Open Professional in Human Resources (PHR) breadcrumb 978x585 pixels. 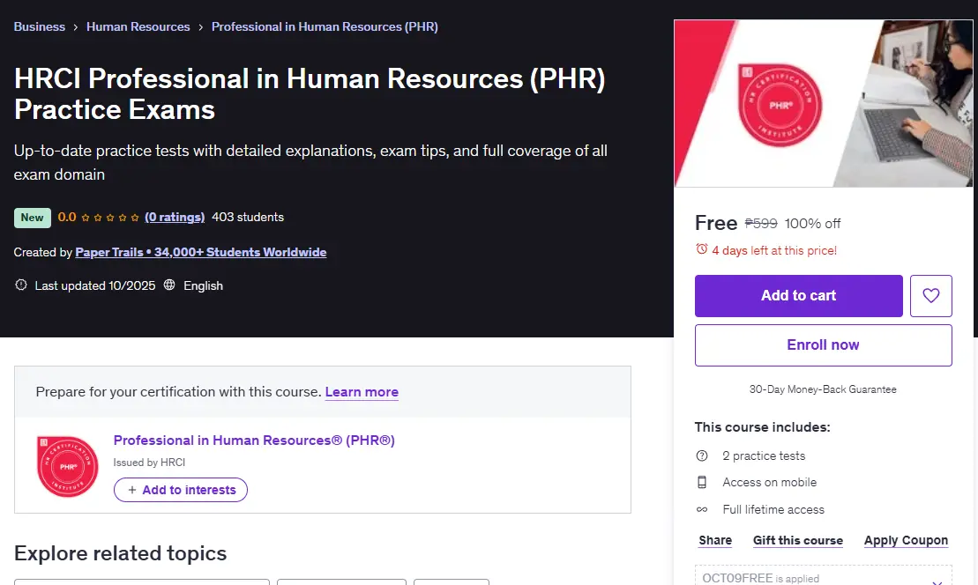click(325, 26)
